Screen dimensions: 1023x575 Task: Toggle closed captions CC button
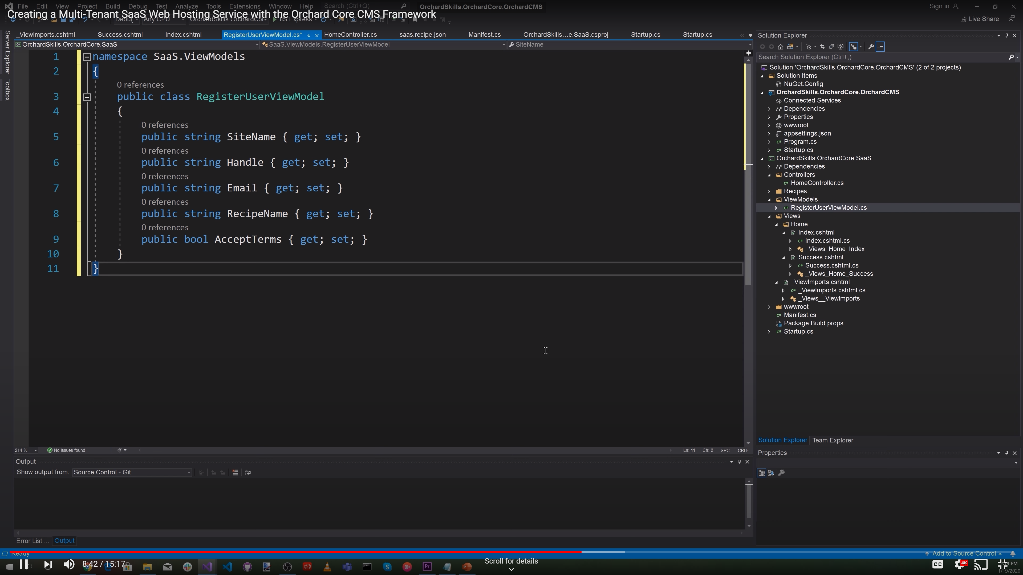pyautogui.click(x=938, y=564)
